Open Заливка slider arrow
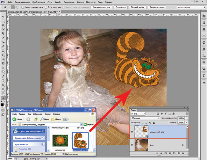207x160 pixels. pyautogui.click(x=186, y=123)
